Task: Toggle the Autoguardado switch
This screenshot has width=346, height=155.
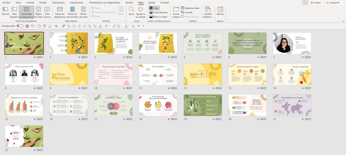Action: tap(20, 26)
